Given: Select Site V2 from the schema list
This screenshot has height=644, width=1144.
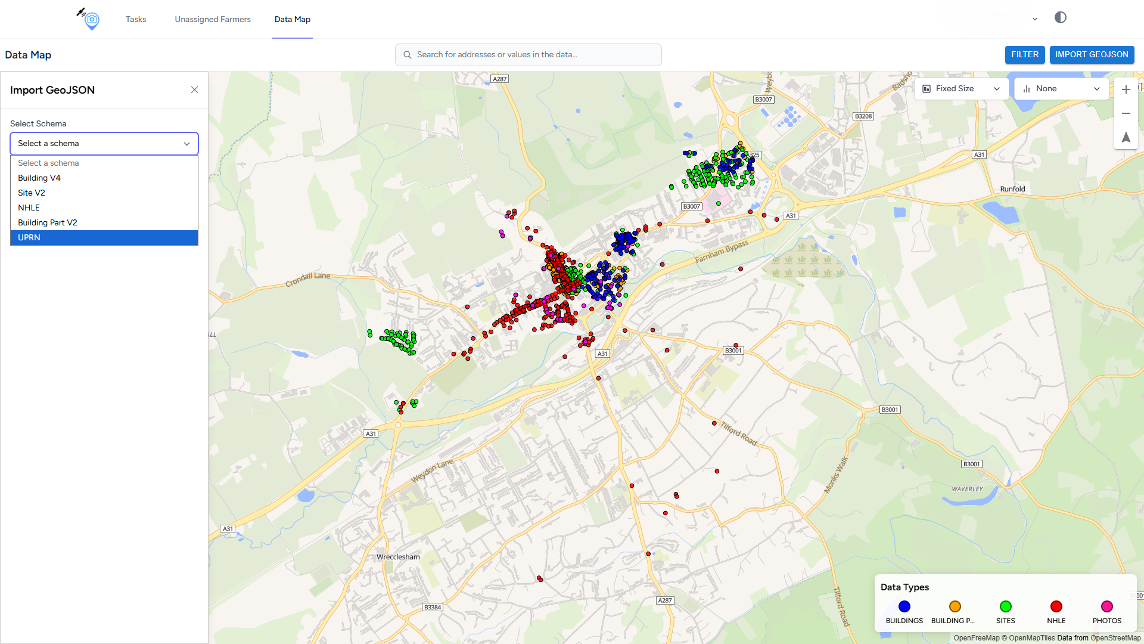Looking at the screenshot, I should 104,193.
